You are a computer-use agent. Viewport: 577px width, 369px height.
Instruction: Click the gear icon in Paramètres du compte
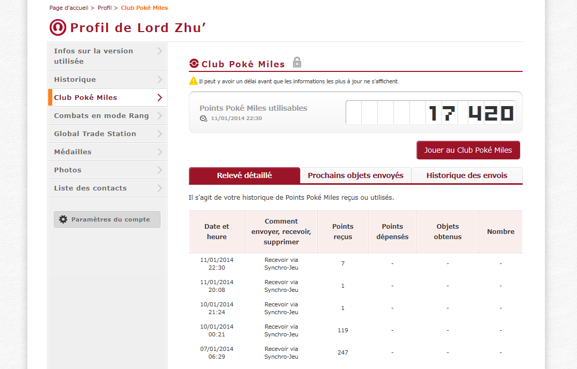[63, 219]
